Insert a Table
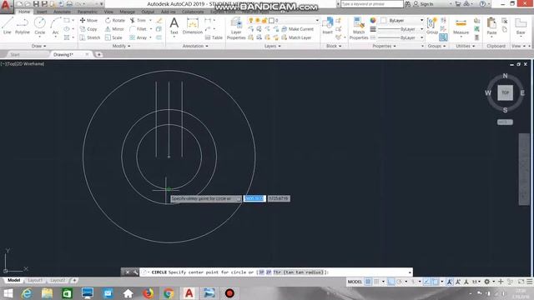The height and width of the screenshot is (300, 534). tap(214, 37)
